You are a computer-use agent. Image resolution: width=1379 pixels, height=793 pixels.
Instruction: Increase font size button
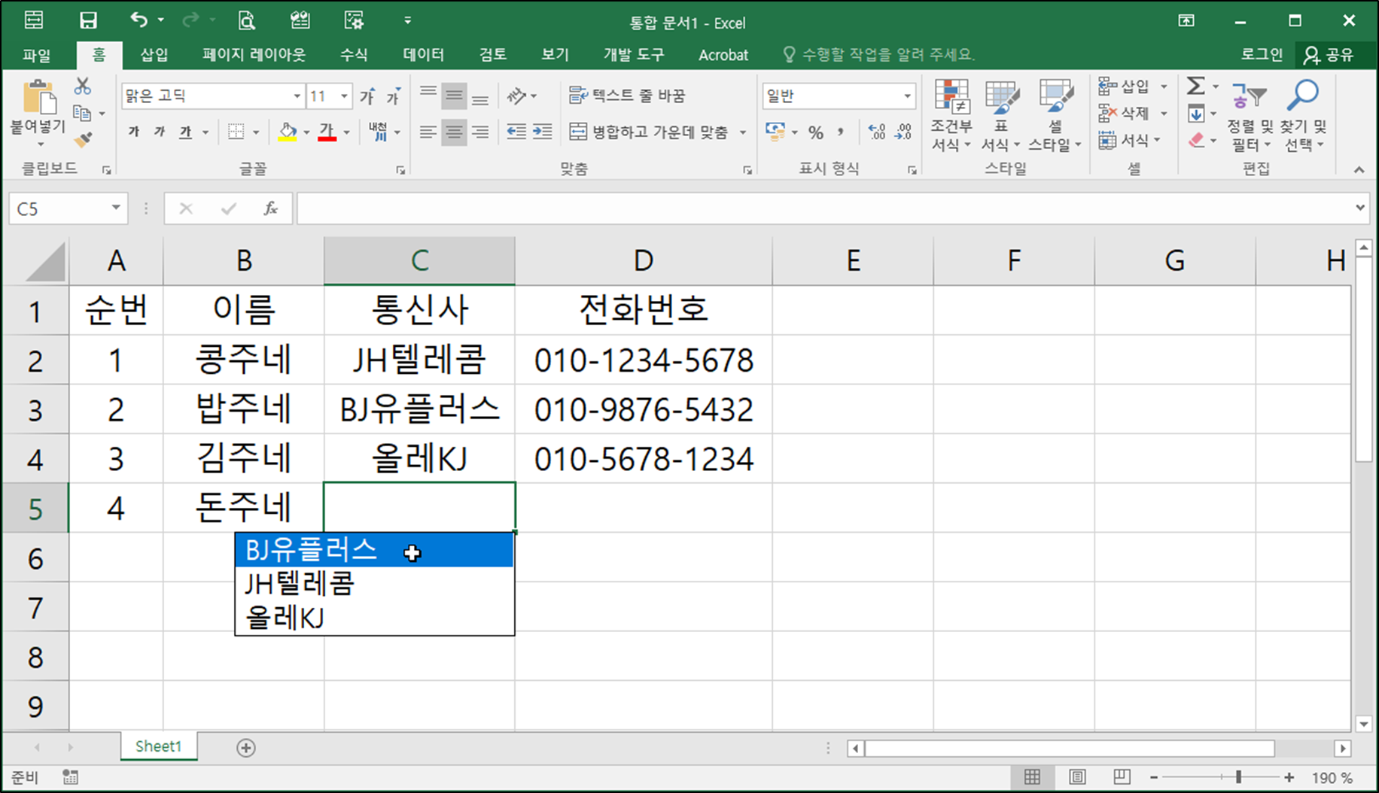[367, 96]
